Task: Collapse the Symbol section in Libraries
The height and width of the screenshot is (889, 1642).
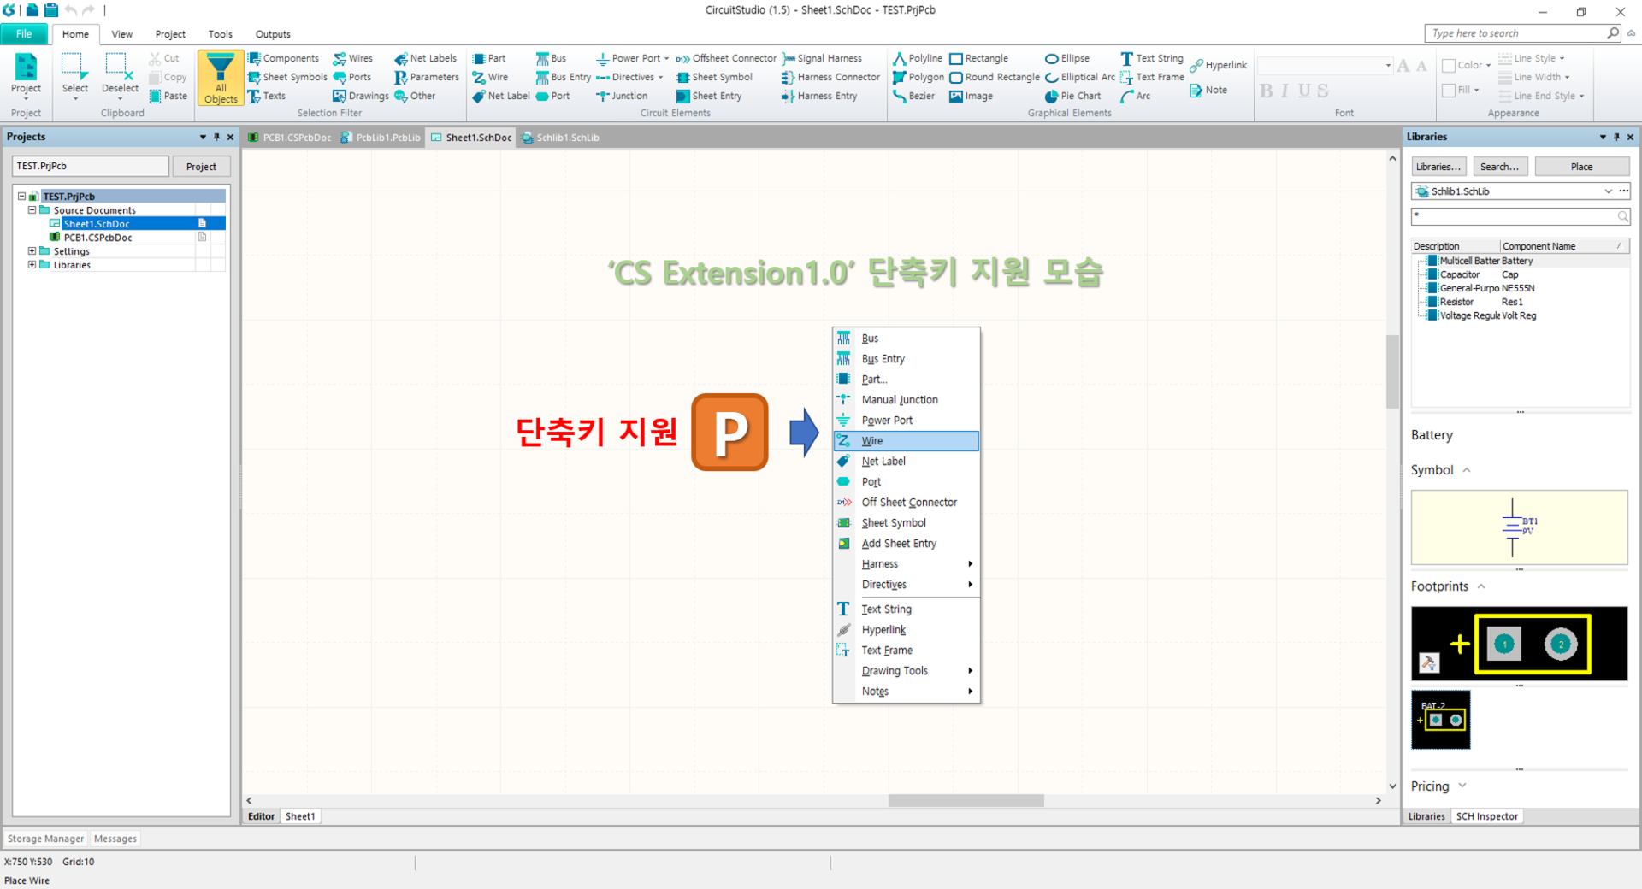Action: (x=1467, y=470)
